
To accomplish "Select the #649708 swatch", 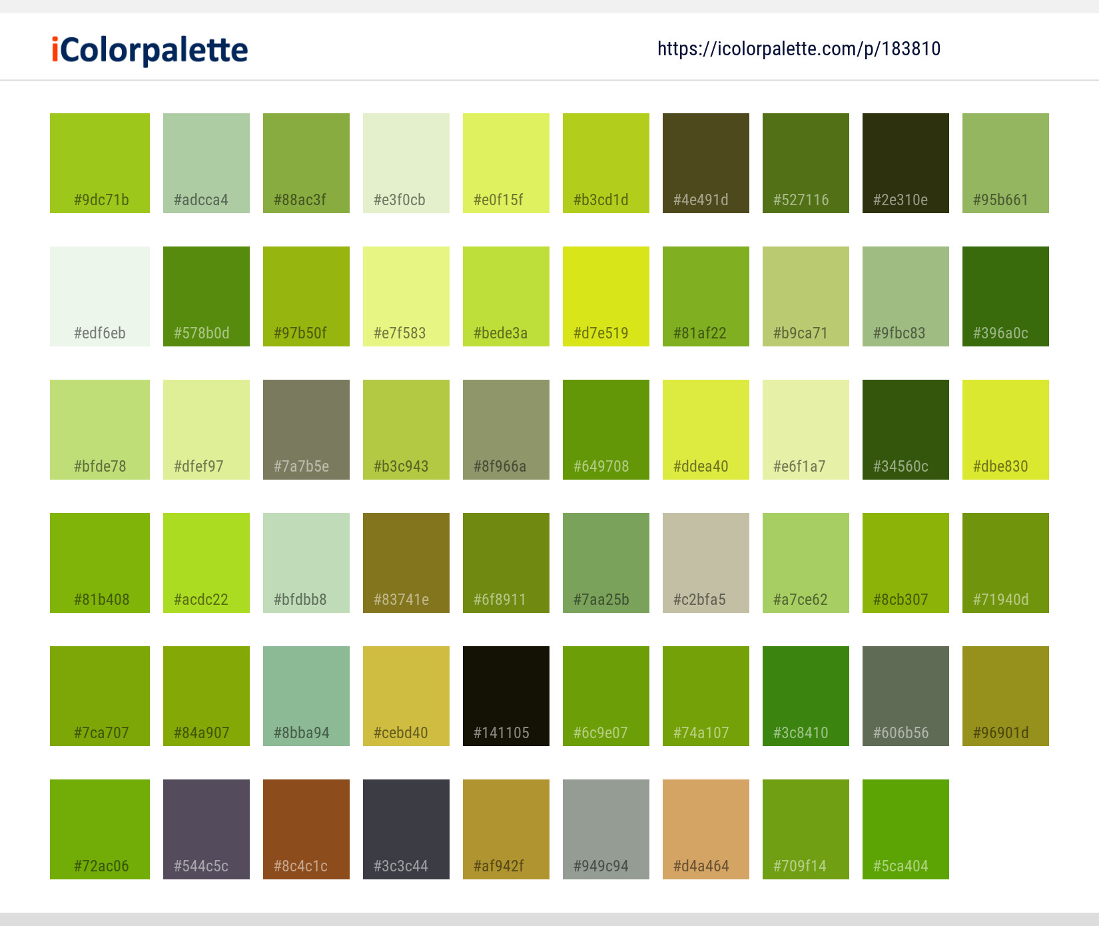I will [x=606, y=430].
